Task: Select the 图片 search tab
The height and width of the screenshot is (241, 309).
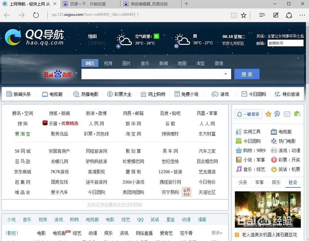Action: 126,63
